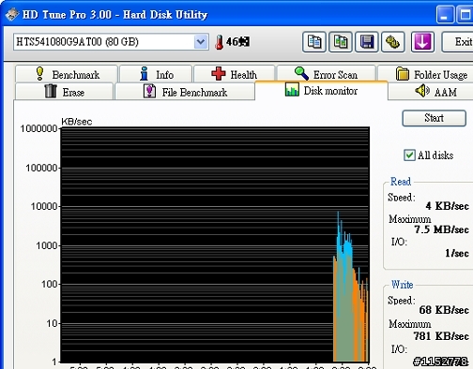The width and height of the screenshot is (473, 369).
Task: Click the copy screenshot to clipboard icon
Action: tap(341, 42)
